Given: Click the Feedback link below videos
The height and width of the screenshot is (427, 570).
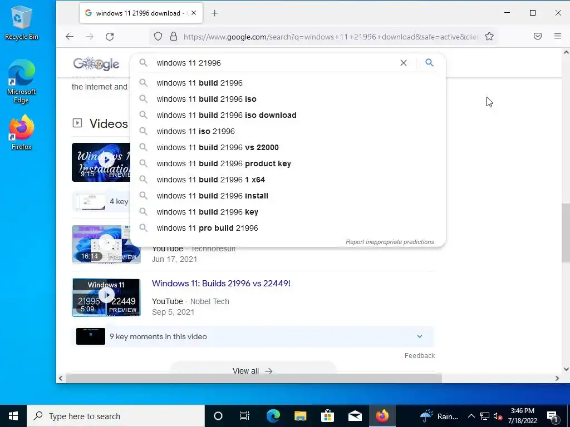Looking at the screenshot, I should (x=420, y=356).
